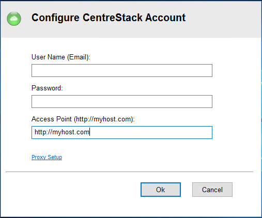Click the empty area of the Access Point field

(x=151, y=132)
